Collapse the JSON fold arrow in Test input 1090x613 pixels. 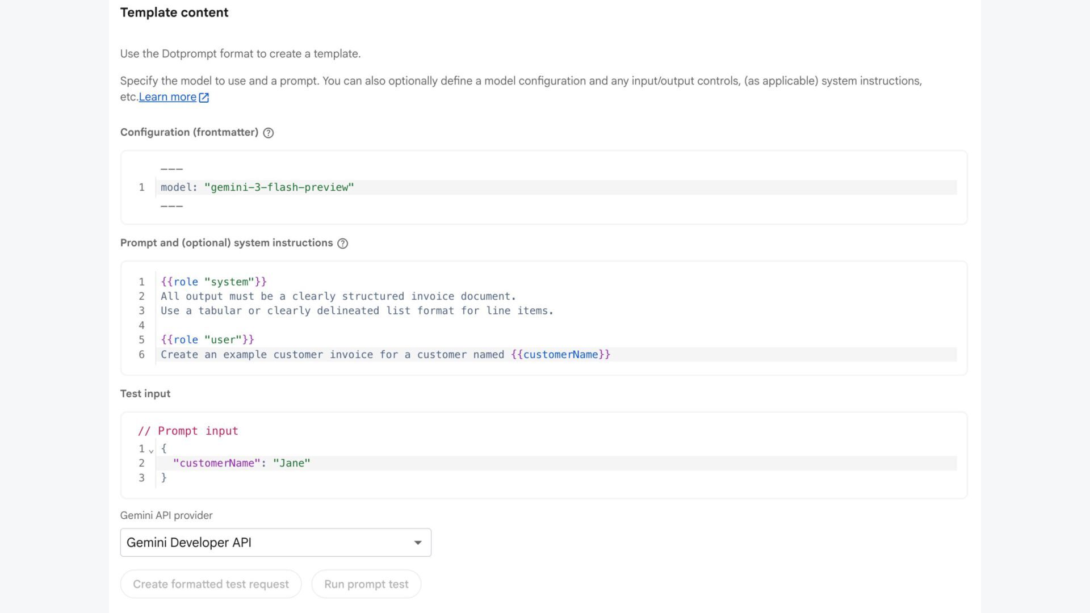(151, 451)
